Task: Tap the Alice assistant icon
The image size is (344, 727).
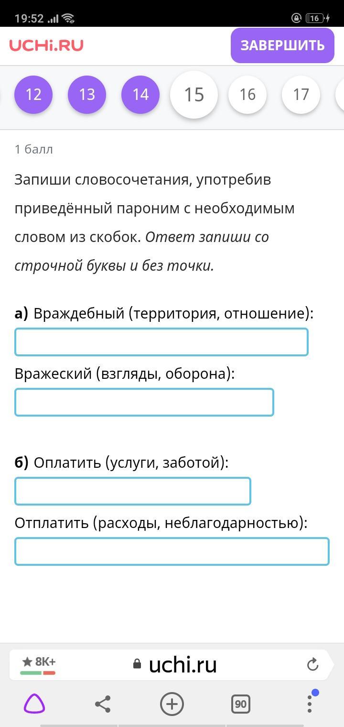Action: [x=34, y=704]
